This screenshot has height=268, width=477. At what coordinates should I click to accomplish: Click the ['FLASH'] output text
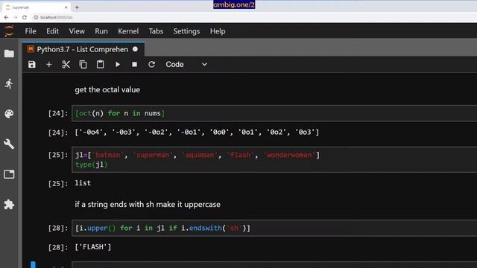(x=93, y=247)
